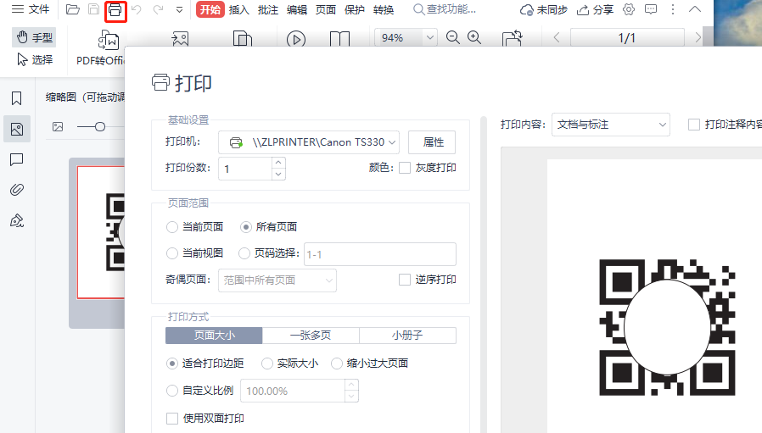Open the attachments paperclip panel
This screenshot has width=762, height=433.
(x=16, y=190)
